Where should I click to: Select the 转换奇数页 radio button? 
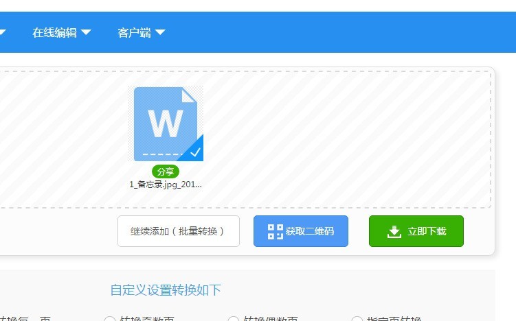[x=110, y=319]
